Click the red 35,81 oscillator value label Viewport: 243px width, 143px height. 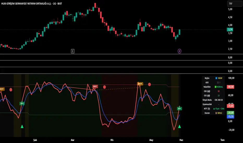coord(230,106)
